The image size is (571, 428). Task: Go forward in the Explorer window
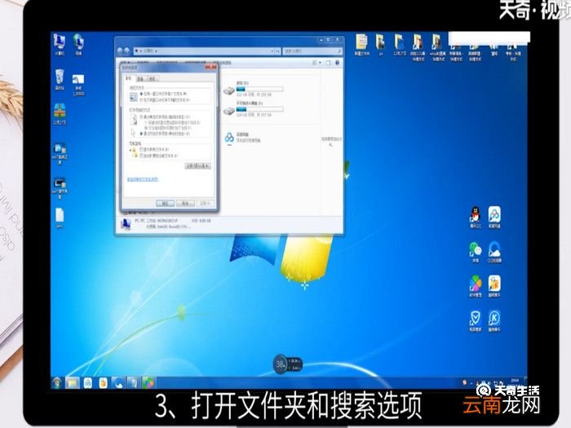pos(127,51)
